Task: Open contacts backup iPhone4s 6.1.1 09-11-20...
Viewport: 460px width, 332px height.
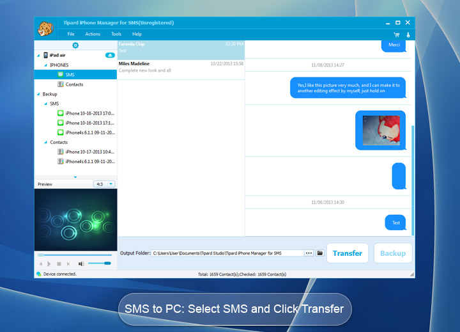Action: (x=86, y=162)
